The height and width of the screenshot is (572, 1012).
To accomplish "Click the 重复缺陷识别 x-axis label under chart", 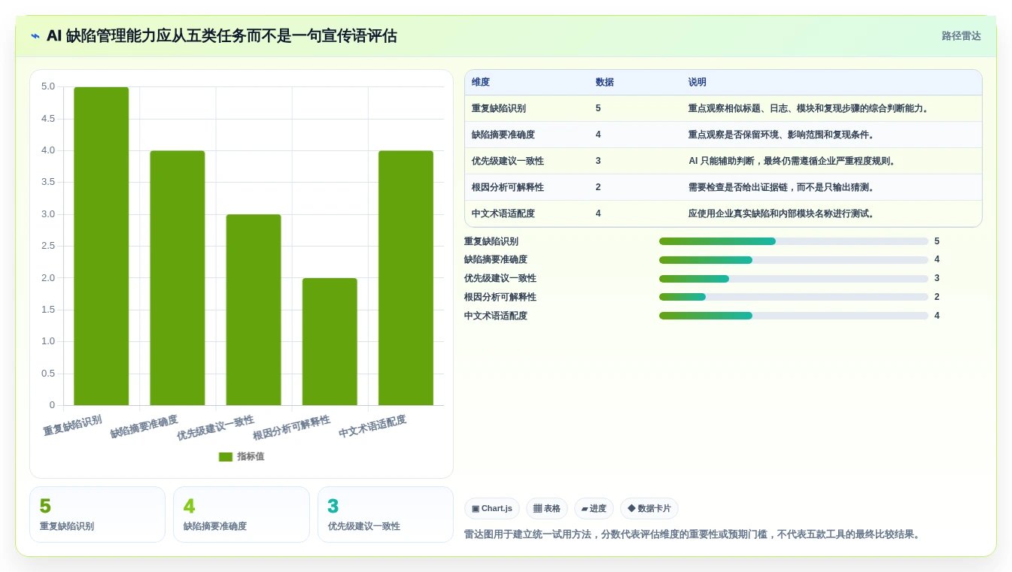I will (x=72, y=425).
